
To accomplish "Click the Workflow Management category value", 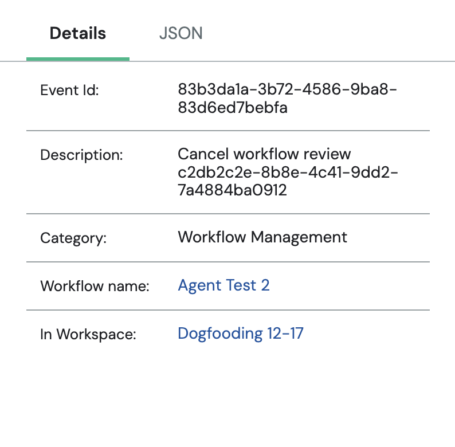I will pyautogui.click(x=262, y=237).
